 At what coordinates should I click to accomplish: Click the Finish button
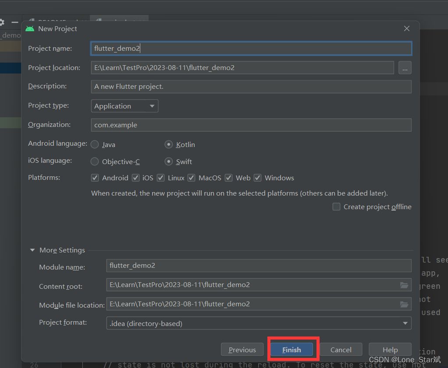point(292,350)
